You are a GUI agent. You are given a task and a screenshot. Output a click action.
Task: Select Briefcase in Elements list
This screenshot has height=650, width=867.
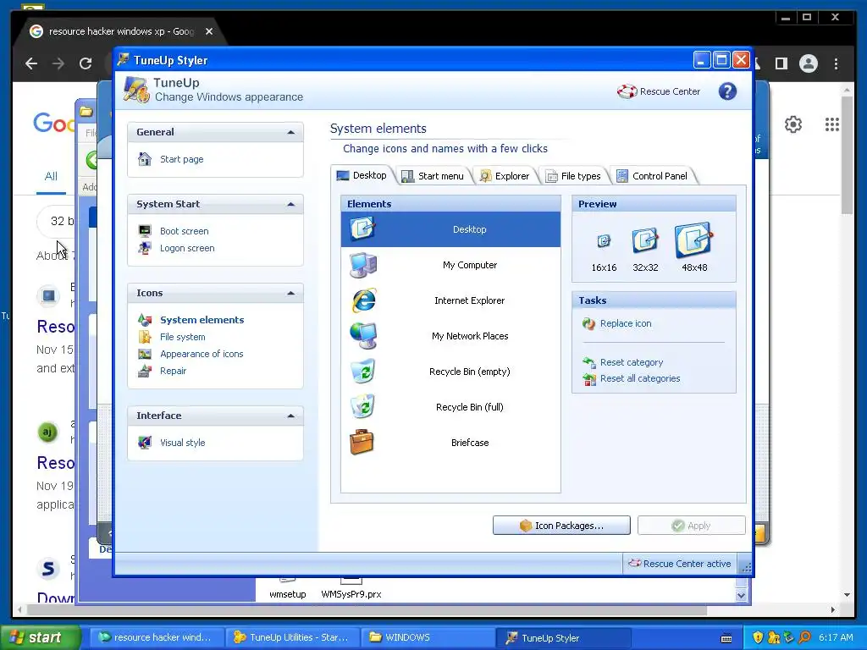[x=450, y=443]
